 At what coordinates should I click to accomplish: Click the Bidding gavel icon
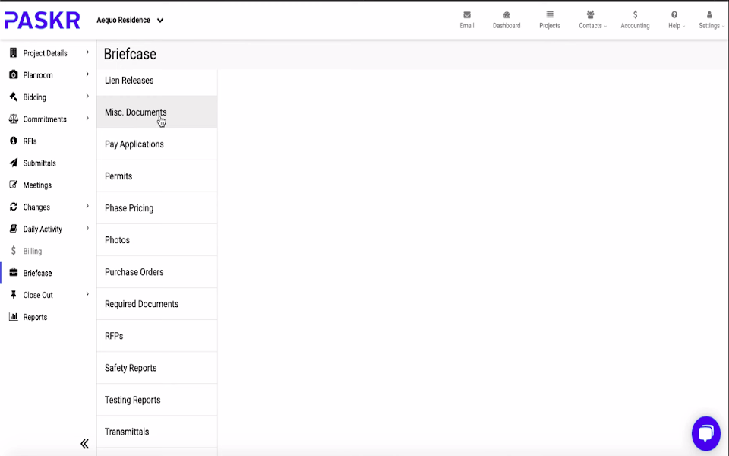[x=13, y=97]
